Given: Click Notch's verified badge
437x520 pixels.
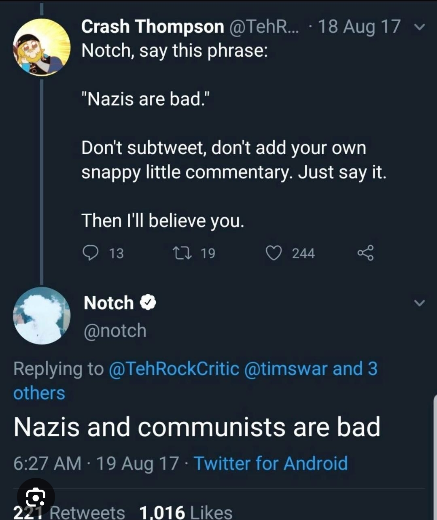Looking at the screenshot, I should (148, 303).
